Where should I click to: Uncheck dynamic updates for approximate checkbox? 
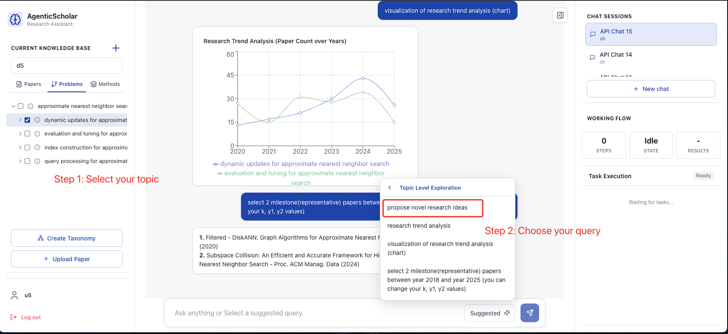27,120
